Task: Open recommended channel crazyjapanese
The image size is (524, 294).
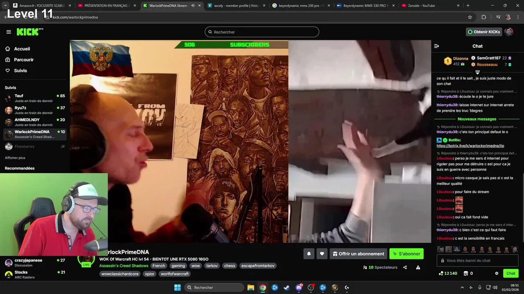Action: (35, 263)
